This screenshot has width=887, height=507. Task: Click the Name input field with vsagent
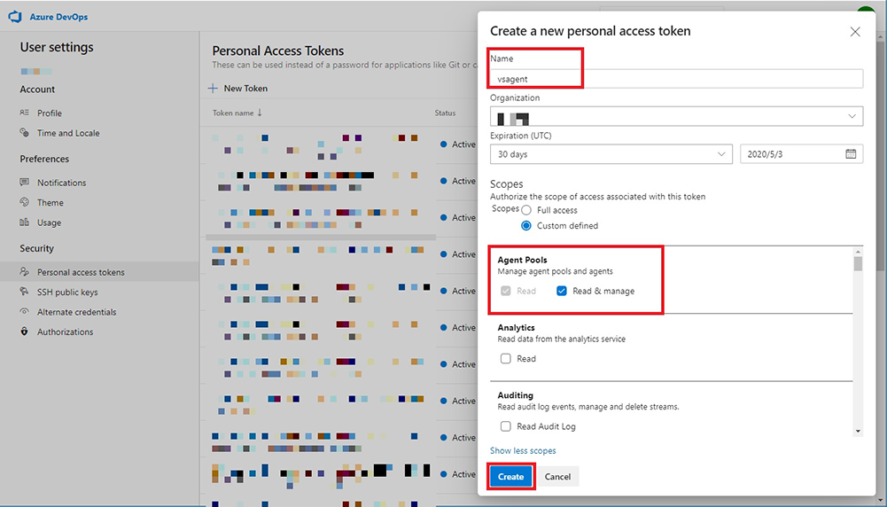tap(677, 79)
